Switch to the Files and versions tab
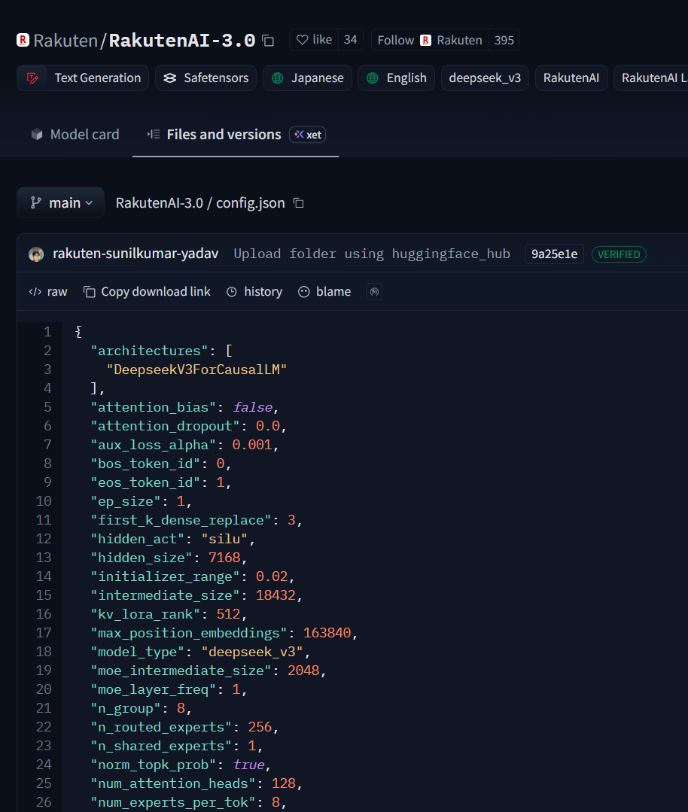Image resolution: width=688 pixels, height=812 pixels. click(224, 135)
